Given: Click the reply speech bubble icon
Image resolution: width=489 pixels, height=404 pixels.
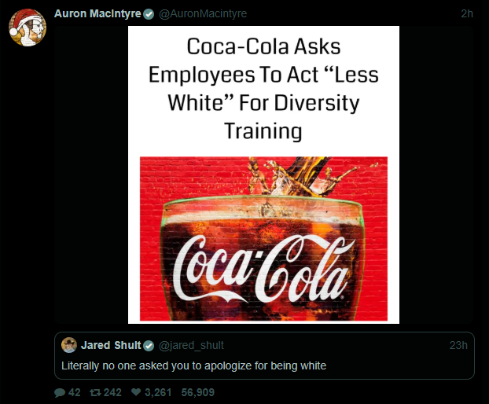Looking at the screenshot, I should click(x=60, y=392).
